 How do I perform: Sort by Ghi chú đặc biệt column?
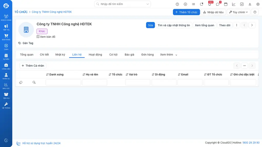tap(242, 75)
